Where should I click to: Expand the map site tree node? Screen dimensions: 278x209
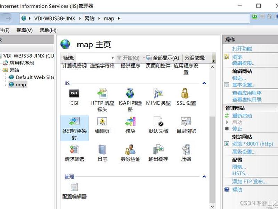[x=5, y=85]
